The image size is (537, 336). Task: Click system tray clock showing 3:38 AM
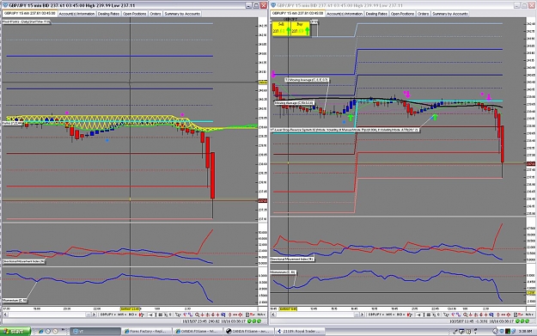pyautogui.click(x=525, y=331)
